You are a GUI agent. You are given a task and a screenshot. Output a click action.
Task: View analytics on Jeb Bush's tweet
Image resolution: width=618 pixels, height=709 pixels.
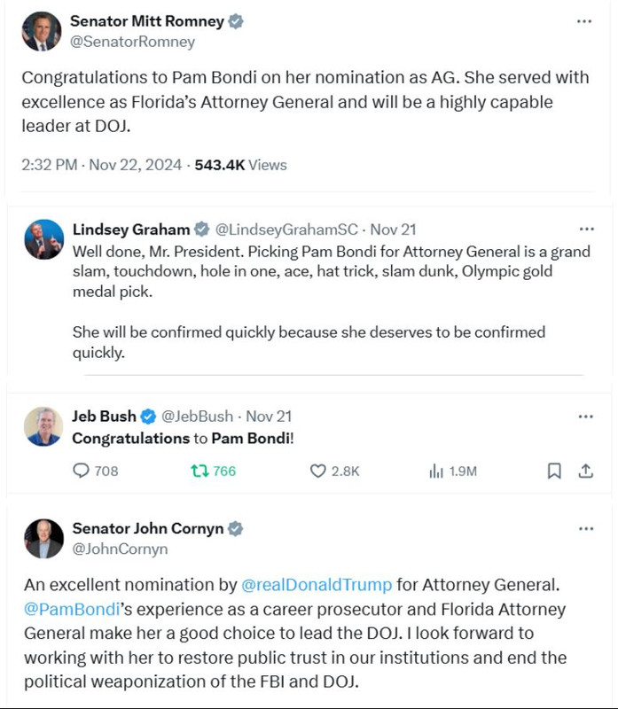pos(436,471)
